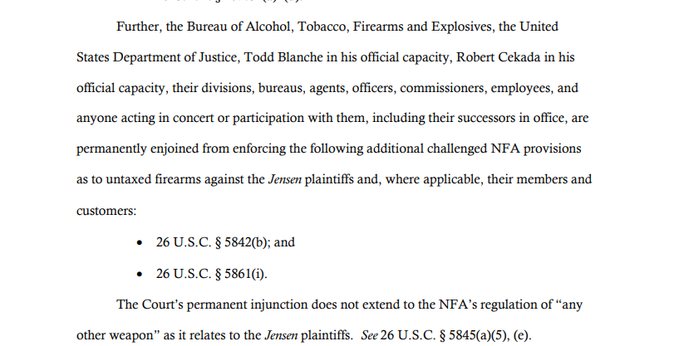This screenshot has width=674, height=346.
Task: Click the italic "Jensen" before "plaintiffs and"
Action: (x=284, y=179)
